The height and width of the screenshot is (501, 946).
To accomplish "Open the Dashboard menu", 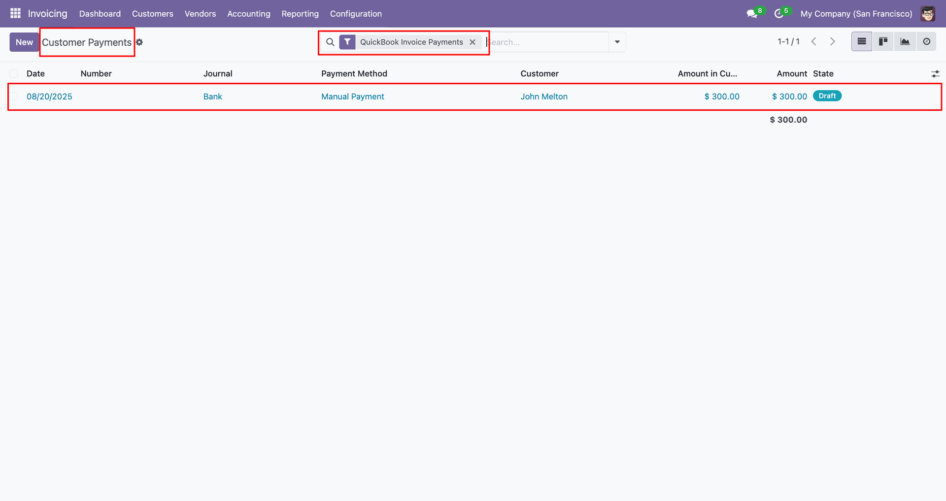I will pos(100,14).
